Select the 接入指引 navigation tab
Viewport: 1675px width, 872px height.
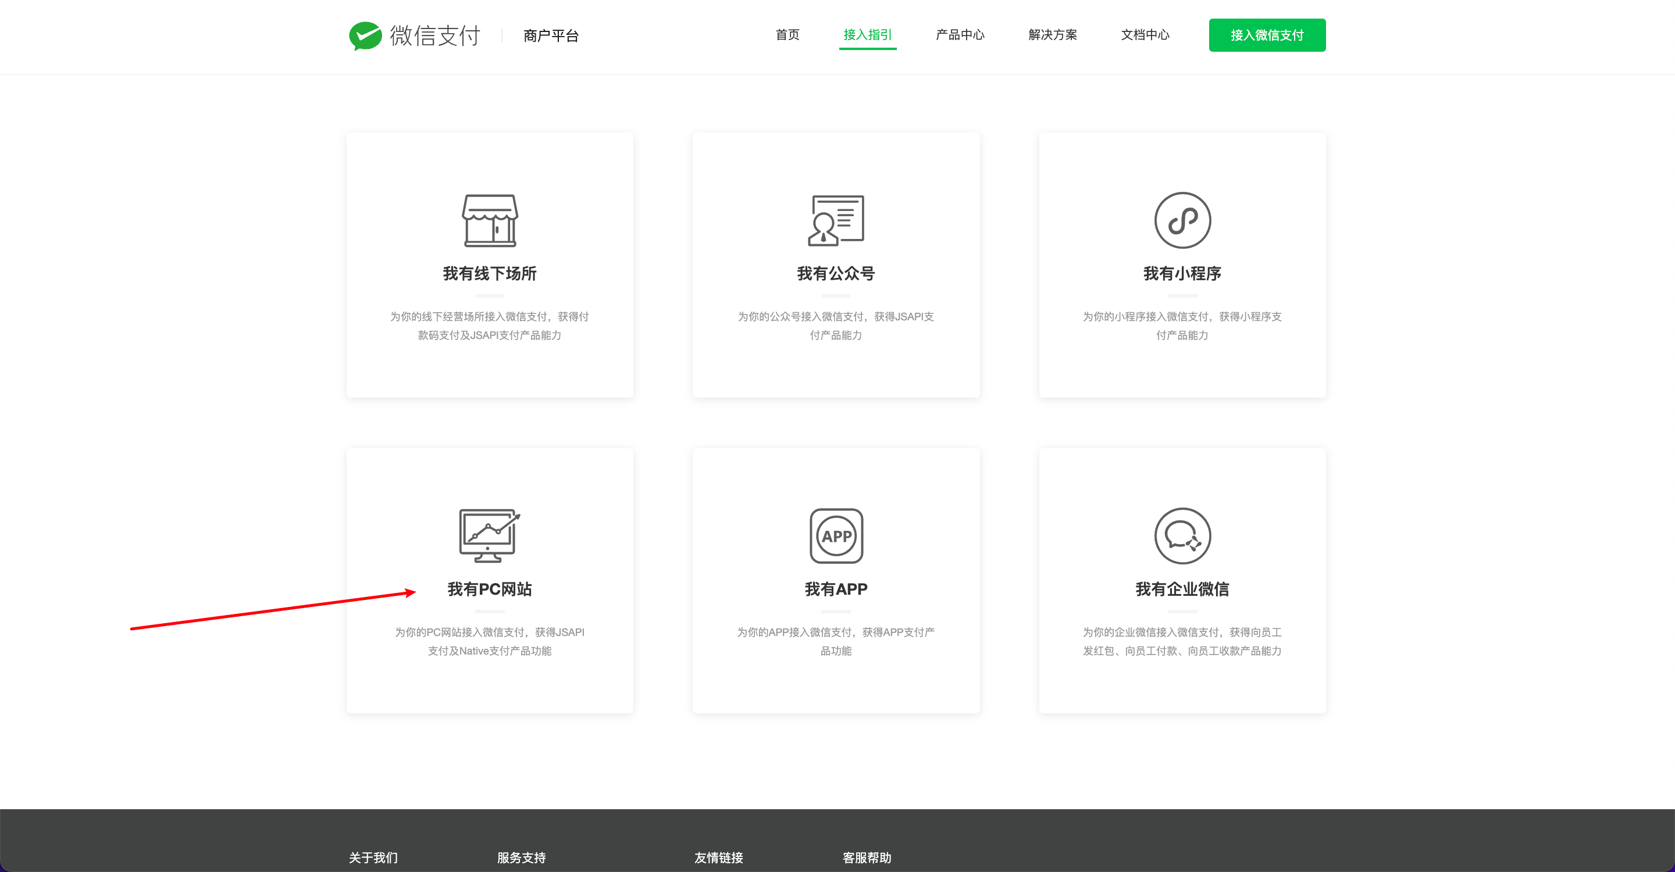tap(867, 34)
